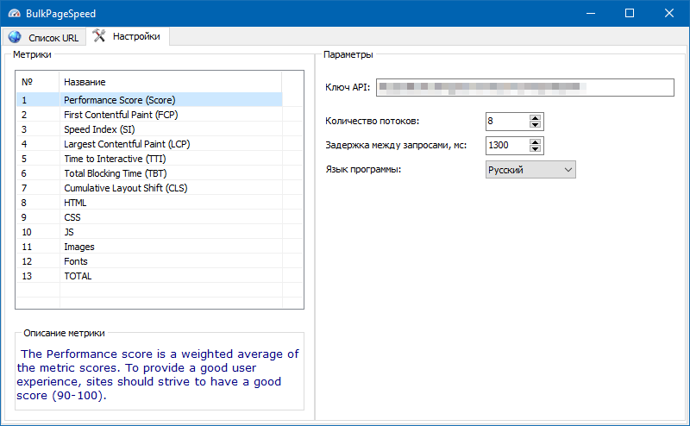Select Cumulative Layout Shift (CLS) row
Image resolution: width=690 pixels, height=426 pixels.
[x=149, y=188]
